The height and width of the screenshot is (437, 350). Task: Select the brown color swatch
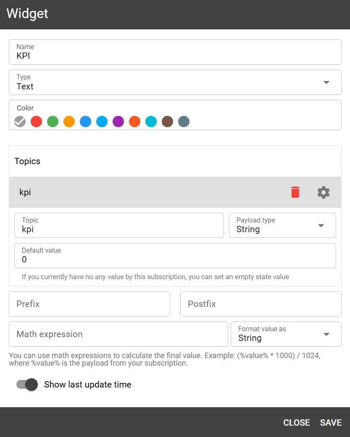[167, 121]
